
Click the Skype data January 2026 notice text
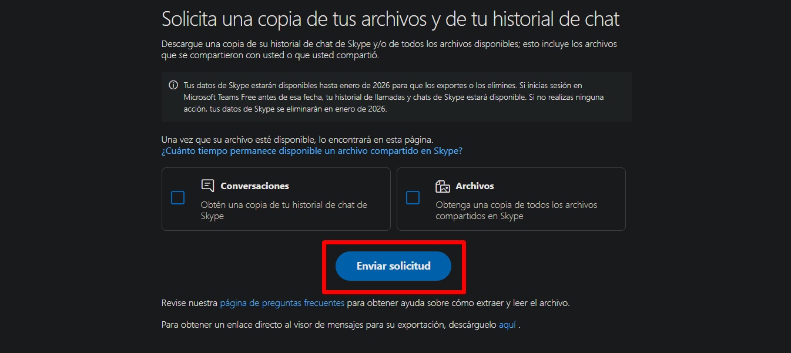394,97
